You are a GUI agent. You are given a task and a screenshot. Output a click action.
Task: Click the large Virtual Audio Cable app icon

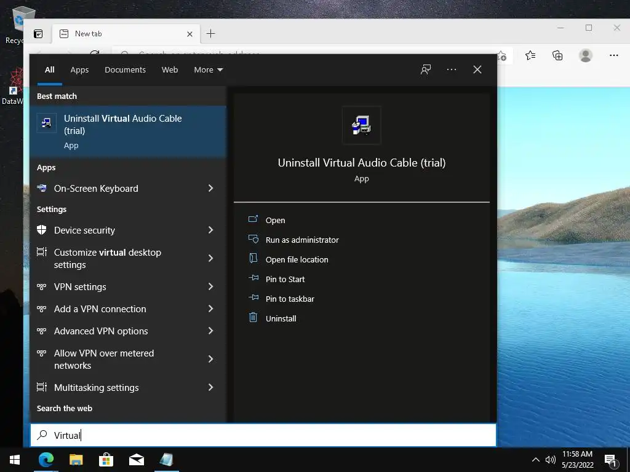[x=361, y=125]
